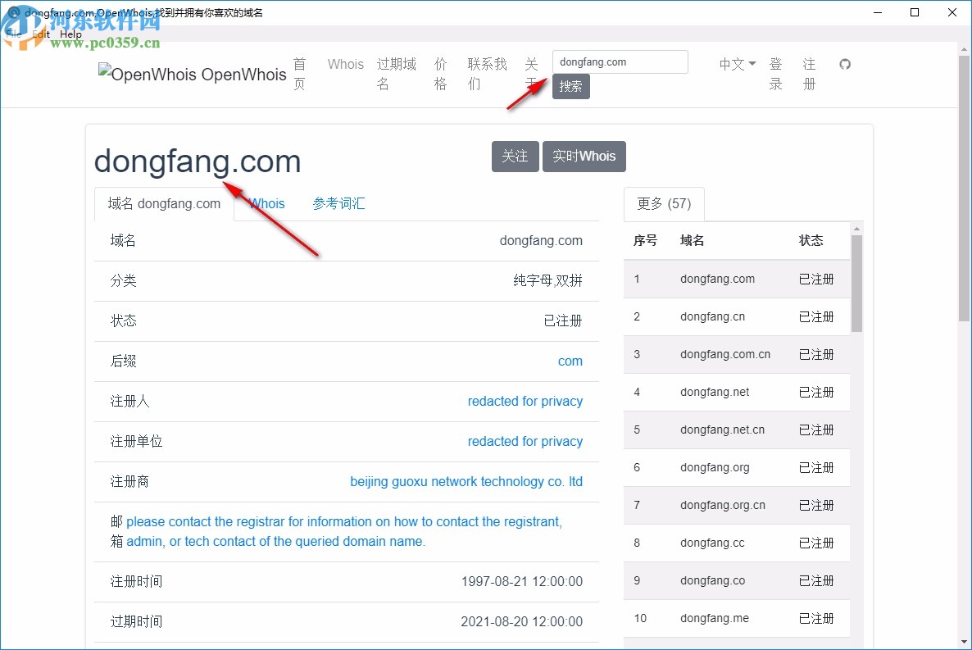Select the 域名 dongfang.com tab

(x=164, y=203)
